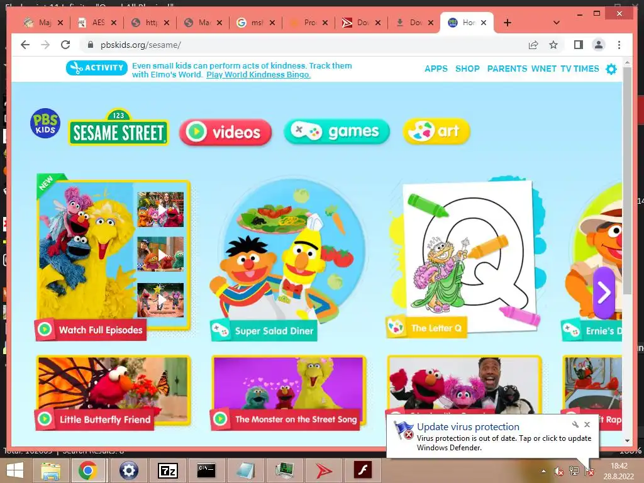Play icon on Watch Full Episodes label
The width and height of the screenshot is (644, 483).
[x=45, y=330]
